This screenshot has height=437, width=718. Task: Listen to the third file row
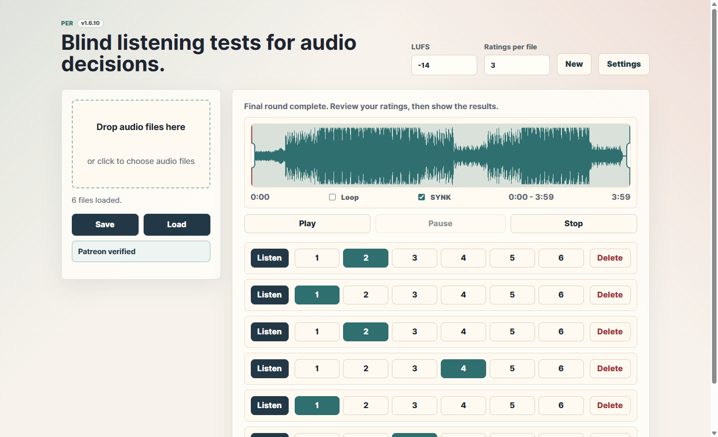coord(270,332)
